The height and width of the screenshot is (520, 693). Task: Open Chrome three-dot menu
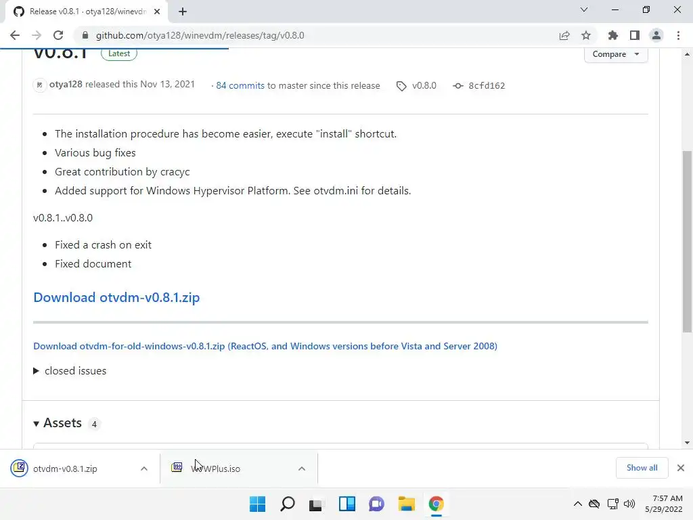point(678,35)
